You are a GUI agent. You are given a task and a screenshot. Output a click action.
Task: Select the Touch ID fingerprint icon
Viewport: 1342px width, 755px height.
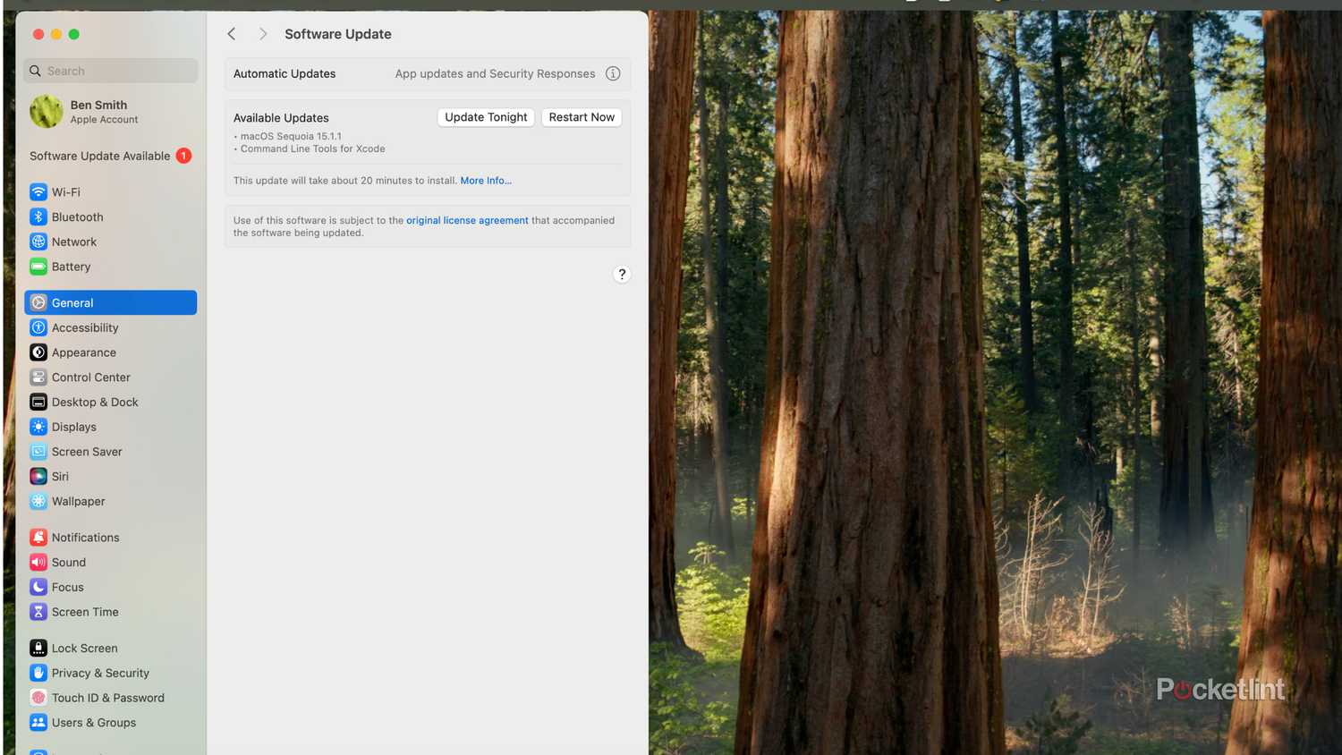tap(38, 698)
